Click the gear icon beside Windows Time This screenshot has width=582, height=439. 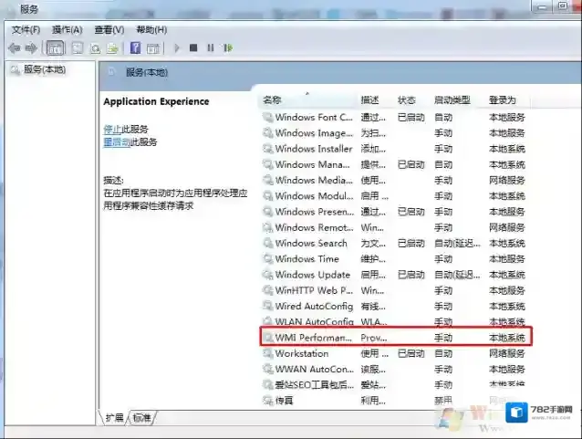[x=268, y=259]
